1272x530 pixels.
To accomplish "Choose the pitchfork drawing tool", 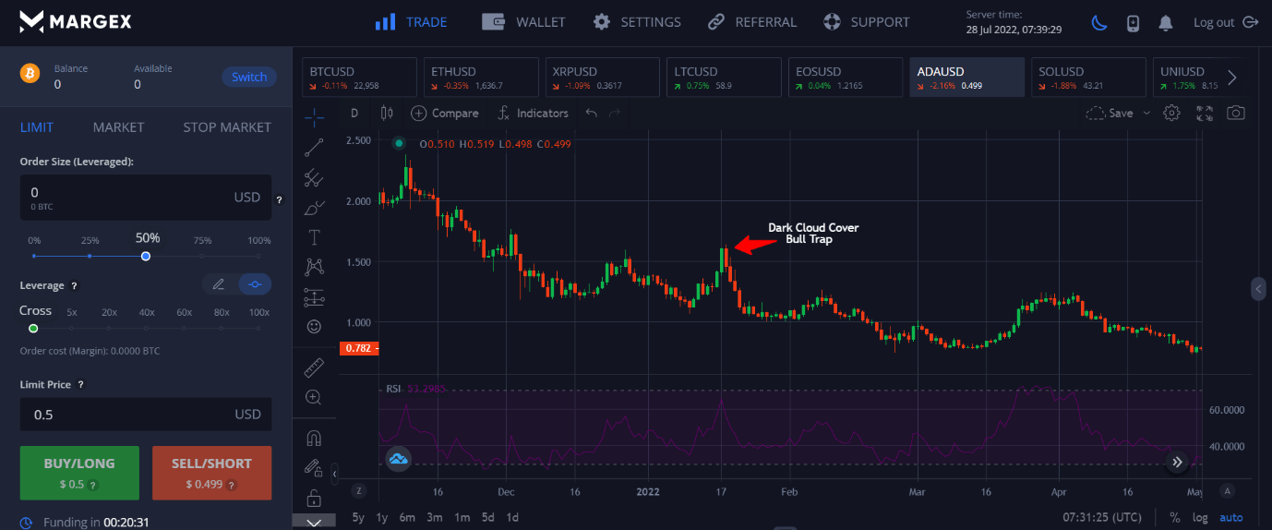I will click(x=315, y=177).
